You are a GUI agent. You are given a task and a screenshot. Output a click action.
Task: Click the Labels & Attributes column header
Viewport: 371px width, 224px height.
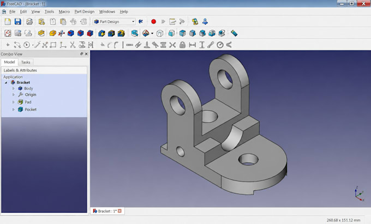coord(44,70)
